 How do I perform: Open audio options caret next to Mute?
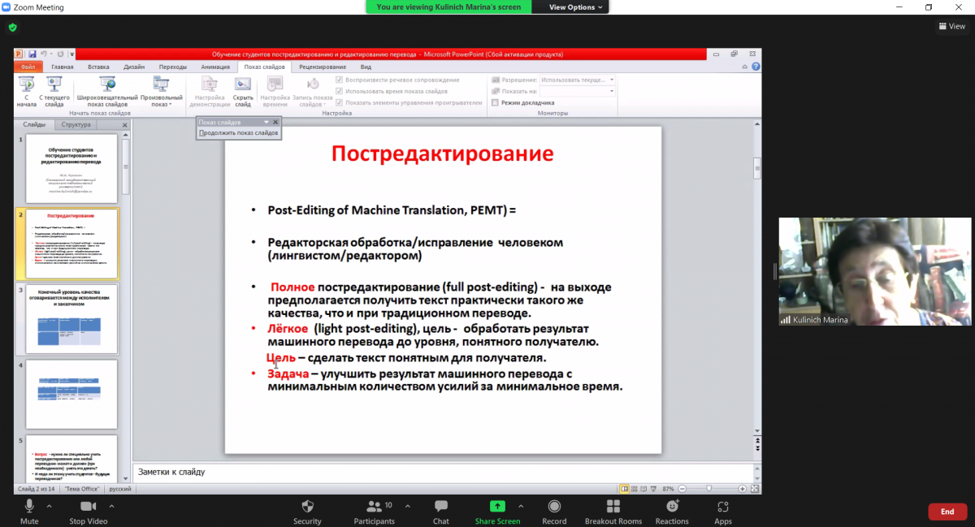(x=49, y=506)
